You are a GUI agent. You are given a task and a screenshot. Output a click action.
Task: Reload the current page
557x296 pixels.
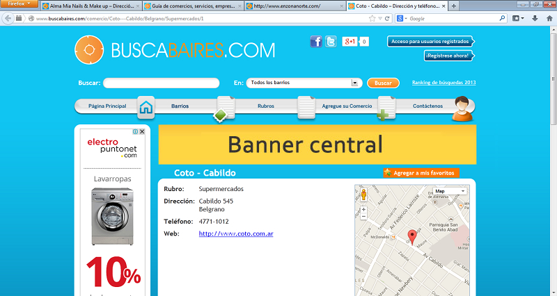(387, 19)
